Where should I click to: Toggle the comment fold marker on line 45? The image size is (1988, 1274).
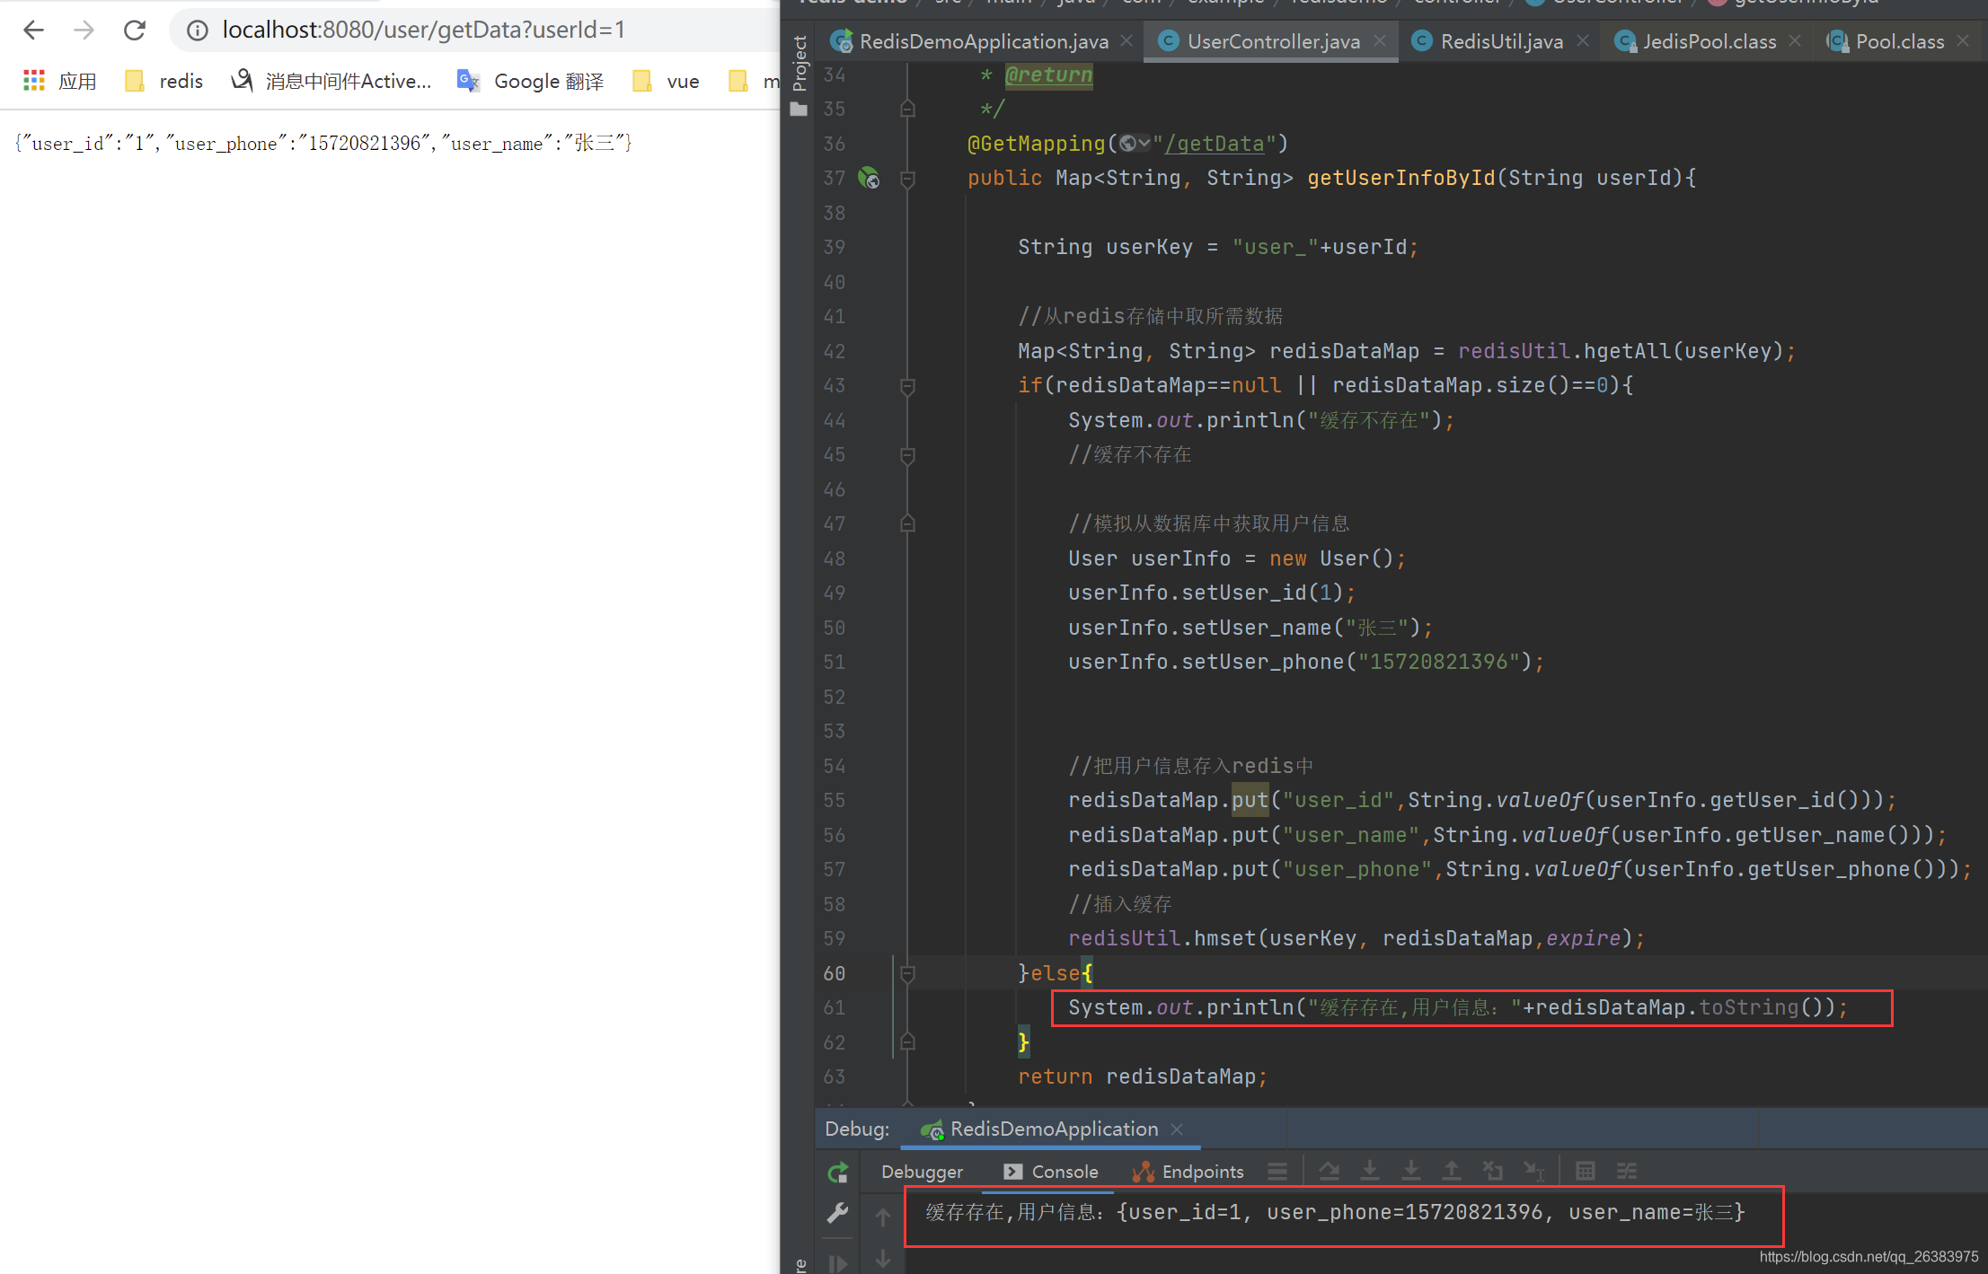(907, 455)
